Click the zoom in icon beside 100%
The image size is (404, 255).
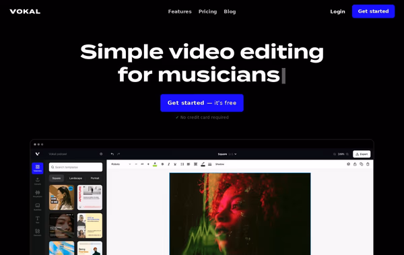pyautogui.click(x=347, y=154)
